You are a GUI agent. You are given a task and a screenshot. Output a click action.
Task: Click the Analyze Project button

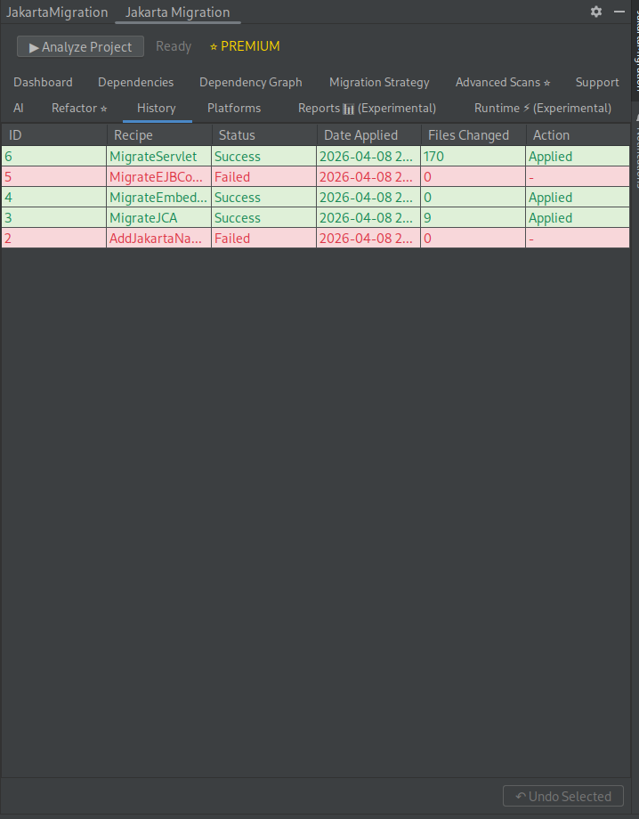pos(80,46)
